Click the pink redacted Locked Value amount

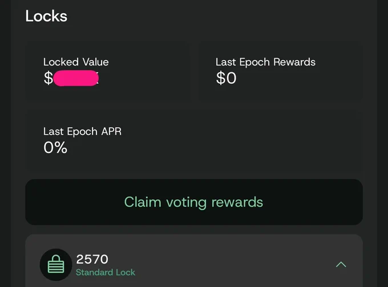point(76,78)
